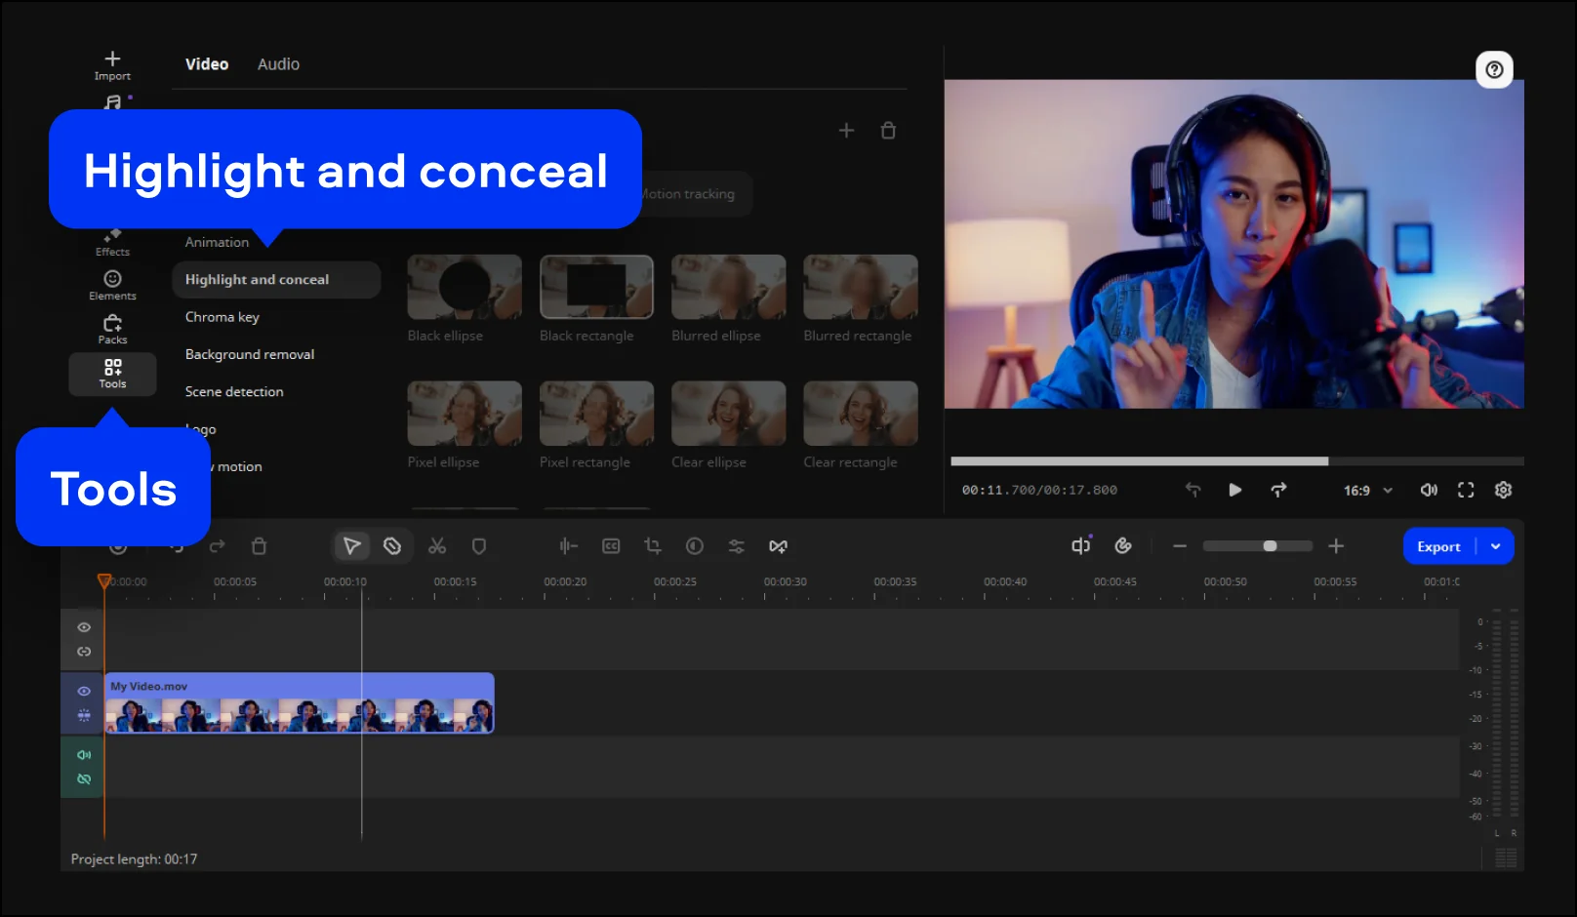The width and height of the screenshot is (1577, 917).
Task: Open the Background removal tool
Action: coord(250,354)
